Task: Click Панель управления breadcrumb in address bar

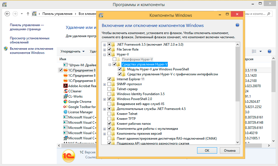Action: (x=57, y=14)
